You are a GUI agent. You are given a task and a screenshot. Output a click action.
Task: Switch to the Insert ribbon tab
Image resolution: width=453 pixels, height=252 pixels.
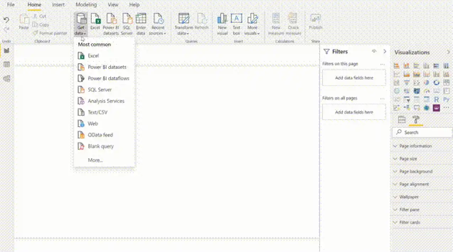(58, 5)
